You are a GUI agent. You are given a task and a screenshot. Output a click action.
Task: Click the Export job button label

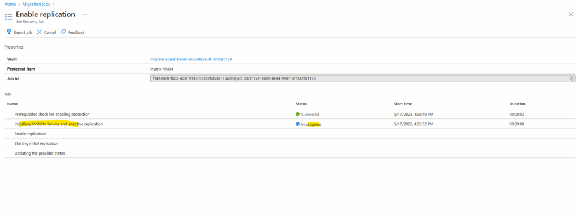pyautogui.click(x=23, y=32)
